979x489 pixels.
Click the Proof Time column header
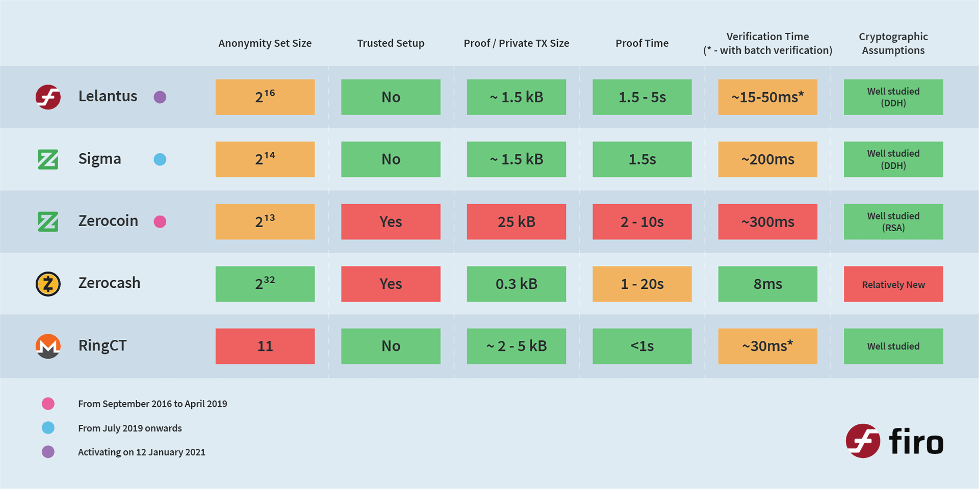click(x=642, y=43)
